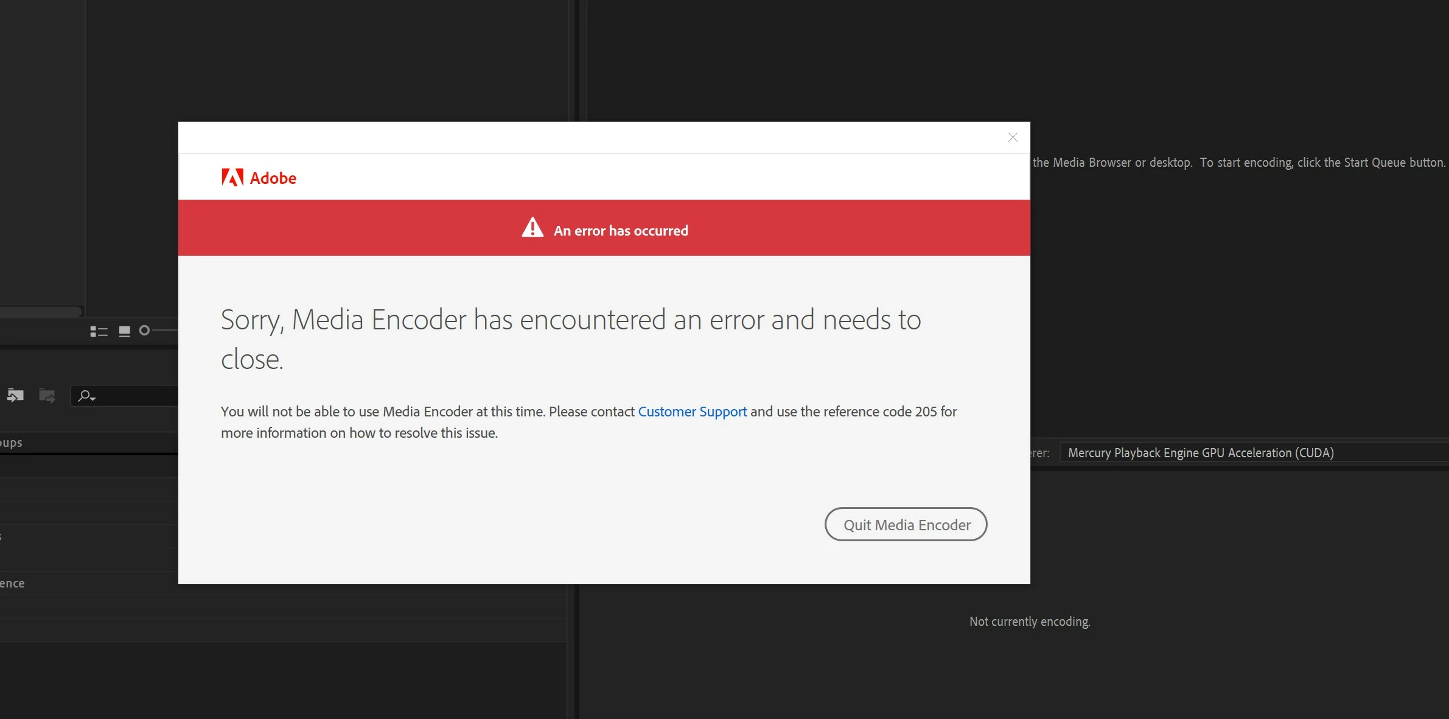
Task: Close the error dialog with X
Action: (x=1013, y=138)
